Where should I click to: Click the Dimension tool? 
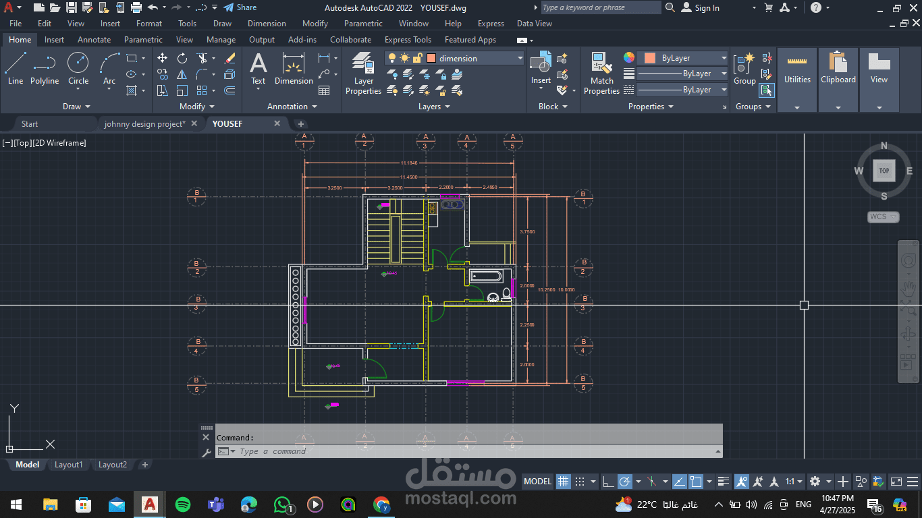click(x=294, y=69)
